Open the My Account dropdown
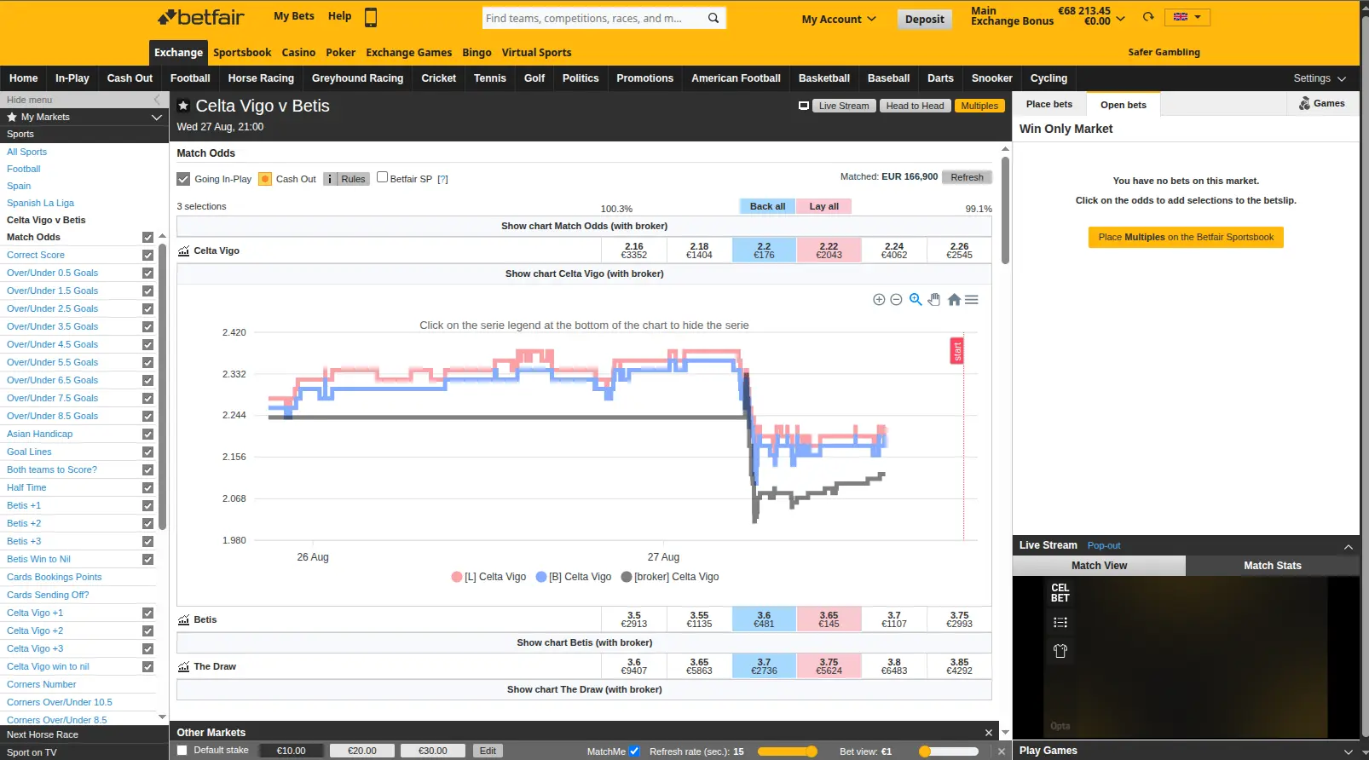Image resolution: width=1369 pixels, height=760 pixels. pyautogui.click(x=839, y=19)
